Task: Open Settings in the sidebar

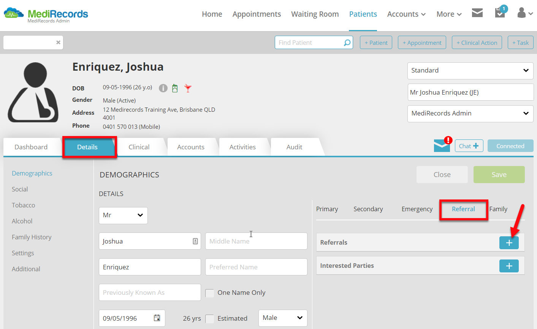Action: (23, 253)
